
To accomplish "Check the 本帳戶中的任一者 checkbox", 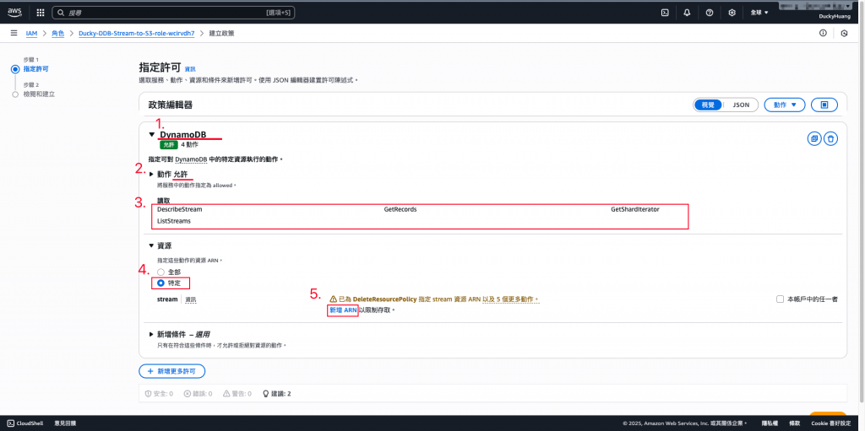I will [x=780, y=299].
